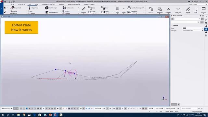Click the Points tool

point(124,10)
